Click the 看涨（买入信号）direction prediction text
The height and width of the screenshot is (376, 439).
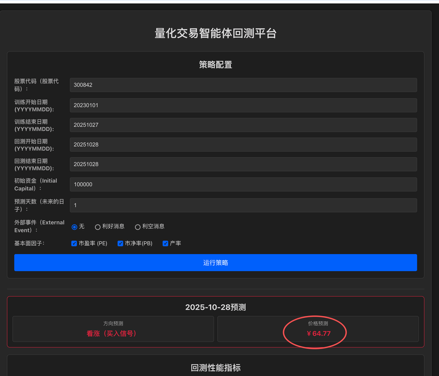111,333
